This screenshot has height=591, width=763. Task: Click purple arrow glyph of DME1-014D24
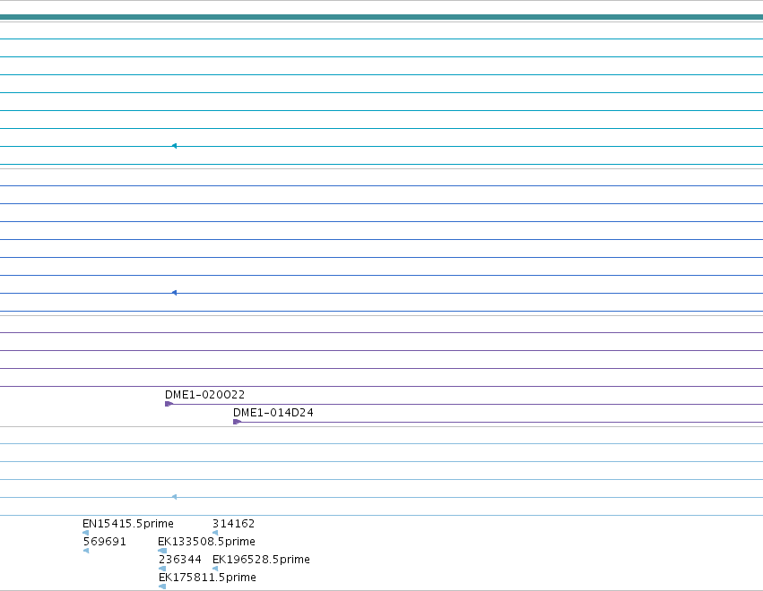(237, 422)
